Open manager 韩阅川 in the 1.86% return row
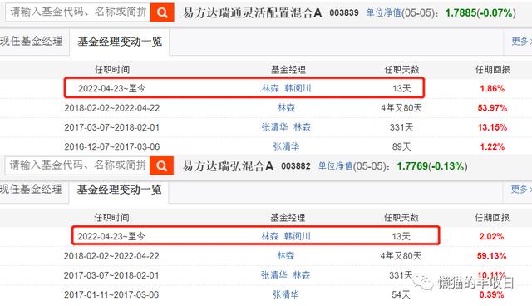The image size is (532, 306). (x=298, y=88)
